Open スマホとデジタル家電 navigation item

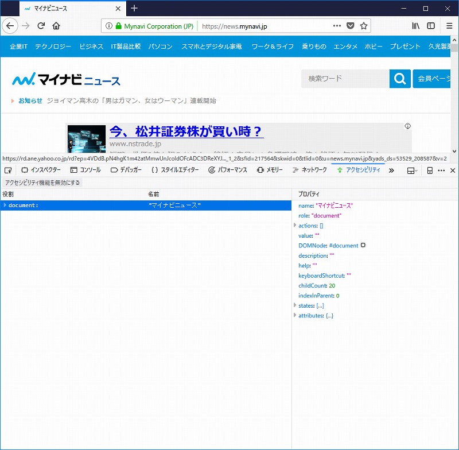[x=212, y=46]
